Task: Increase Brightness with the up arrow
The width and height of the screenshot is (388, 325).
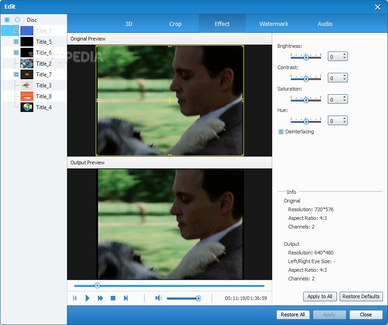Action: pos(344,54)
